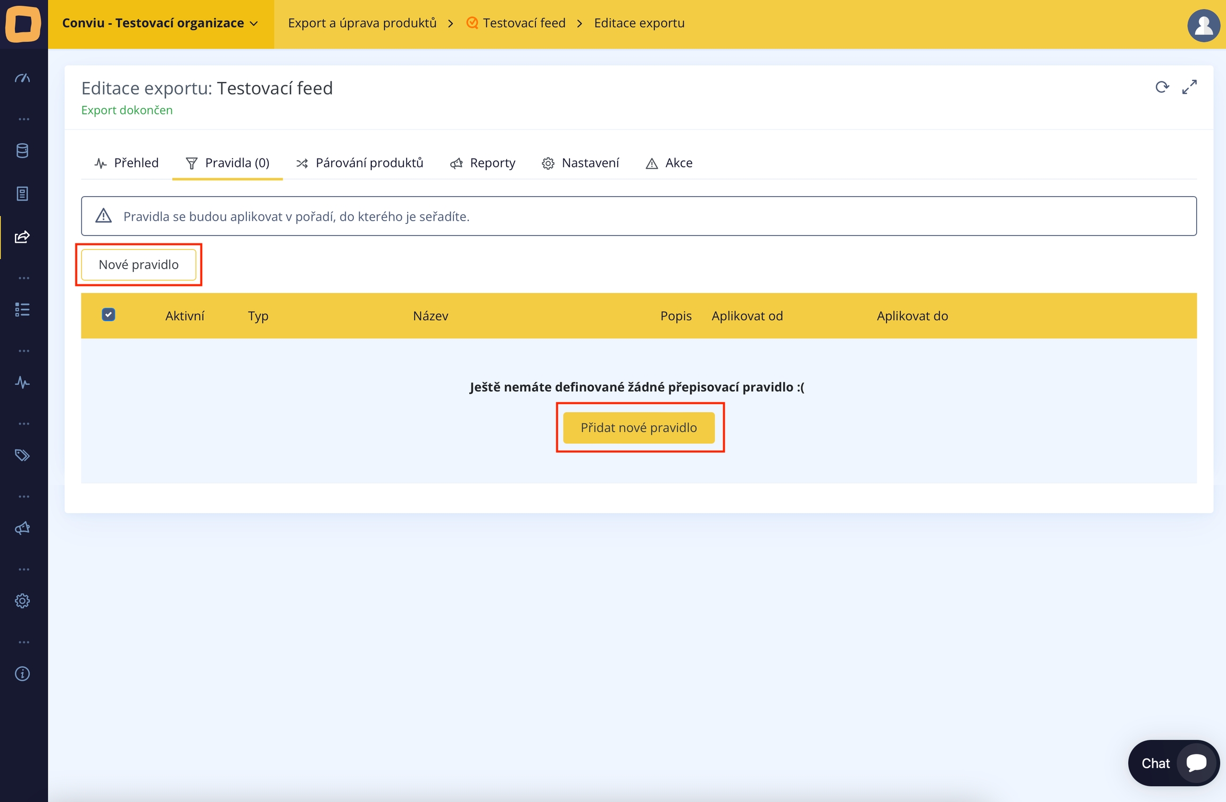1226x802 pixels.
Task: Click the database sidebar icon
Action: pyautogui.click(x=22, y=151)
